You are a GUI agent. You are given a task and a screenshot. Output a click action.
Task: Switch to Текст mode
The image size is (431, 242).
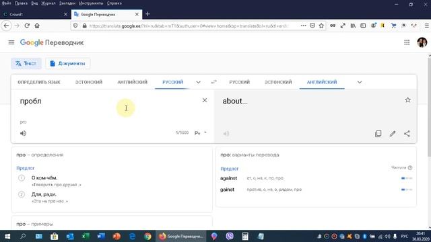click(x=26, y=63)
